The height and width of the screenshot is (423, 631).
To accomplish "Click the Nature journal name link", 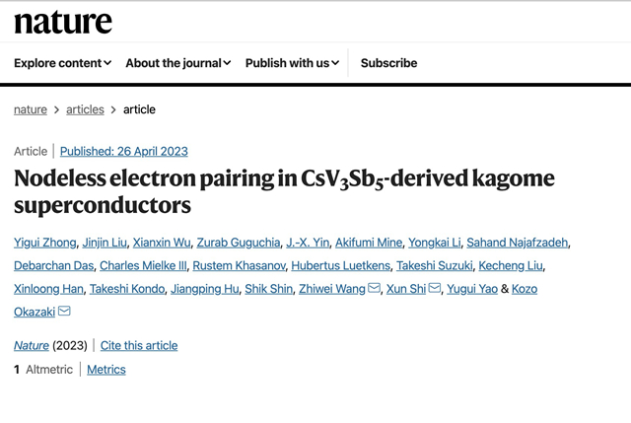I will pos(32,345).
